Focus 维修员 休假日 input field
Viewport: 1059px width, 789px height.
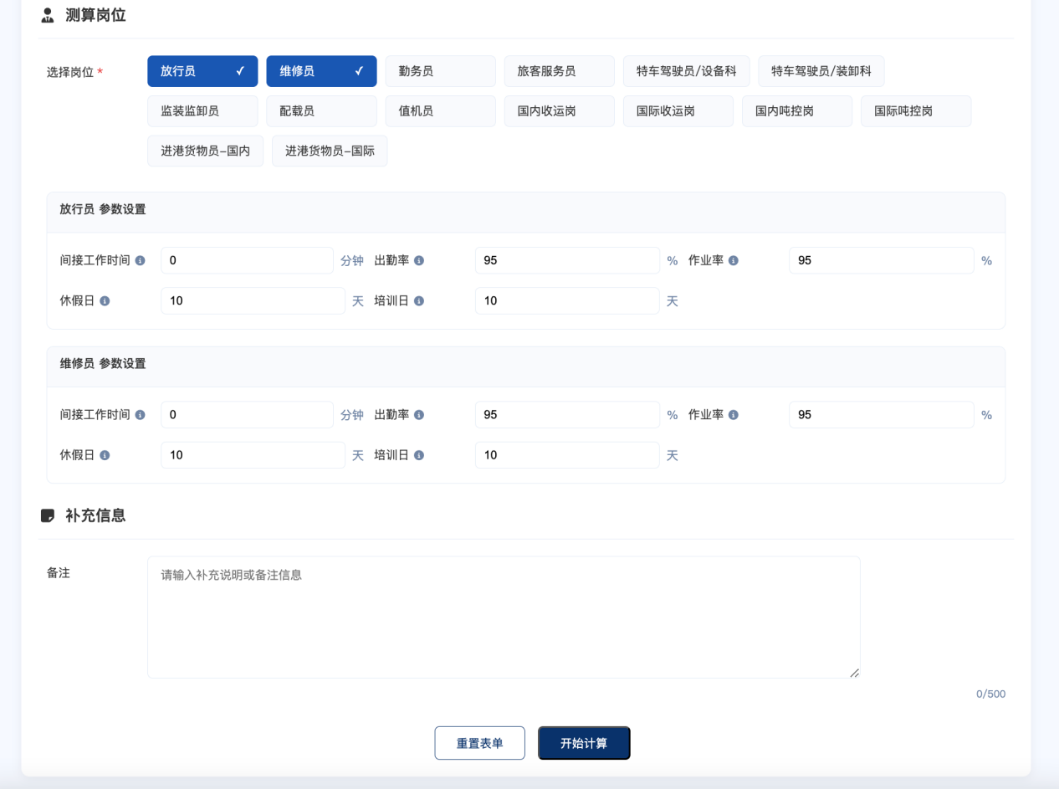pyautogui.click(x=253, y=455)
